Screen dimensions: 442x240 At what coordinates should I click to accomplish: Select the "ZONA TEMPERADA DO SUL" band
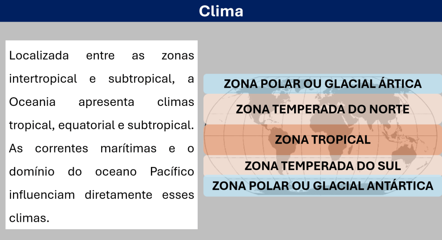pos(323,166)
